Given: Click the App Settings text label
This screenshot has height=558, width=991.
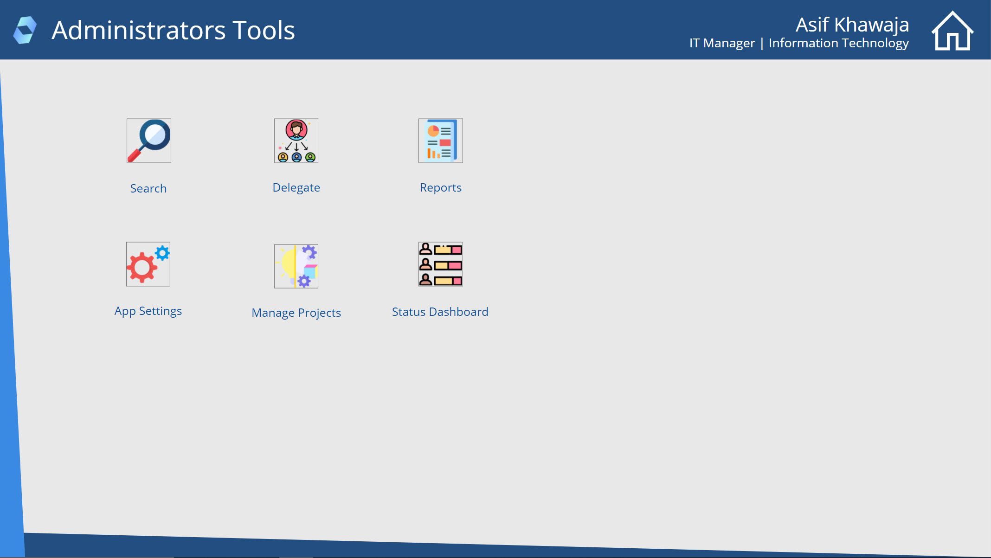Looking at the screenshot, I should pyautogui.click(x=148, y=311).
